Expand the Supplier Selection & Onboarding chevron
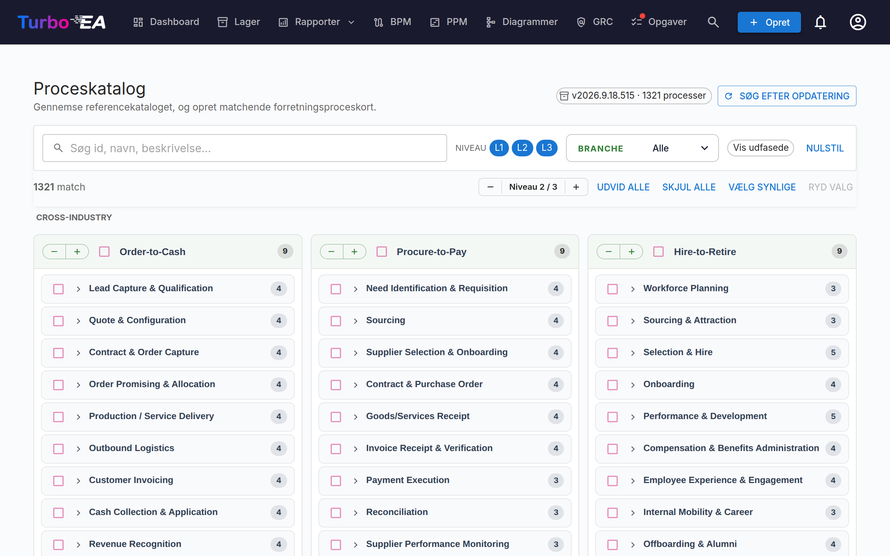The width and height of the screenshot is (890, 556). tap(356, 353)
